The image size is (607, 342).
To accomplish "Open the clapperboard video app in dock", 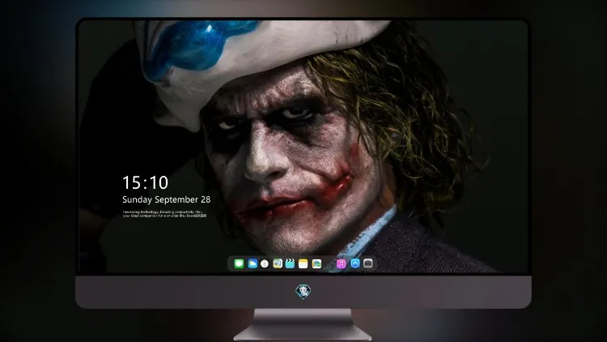I will coord(290,263).
